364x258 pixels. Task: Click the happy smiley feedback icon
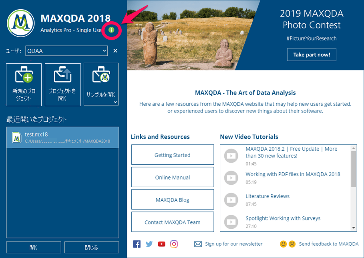tap(283, 244)
